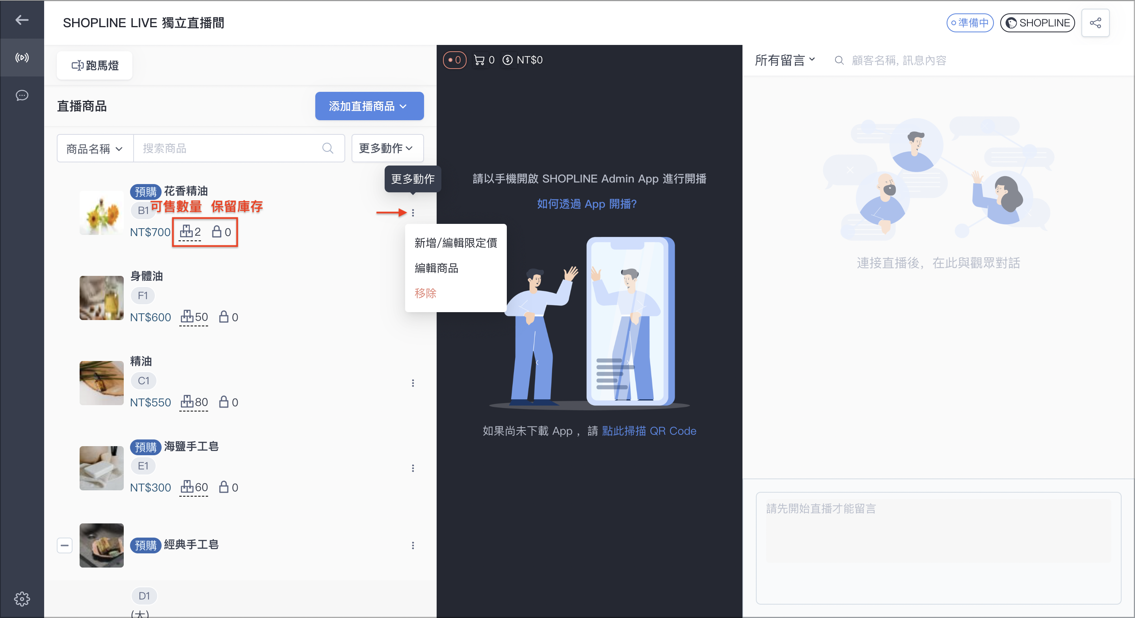Select 新增/編輯限定價 menu option
The width and height of the screenshot is (1135, 618).
456,243
